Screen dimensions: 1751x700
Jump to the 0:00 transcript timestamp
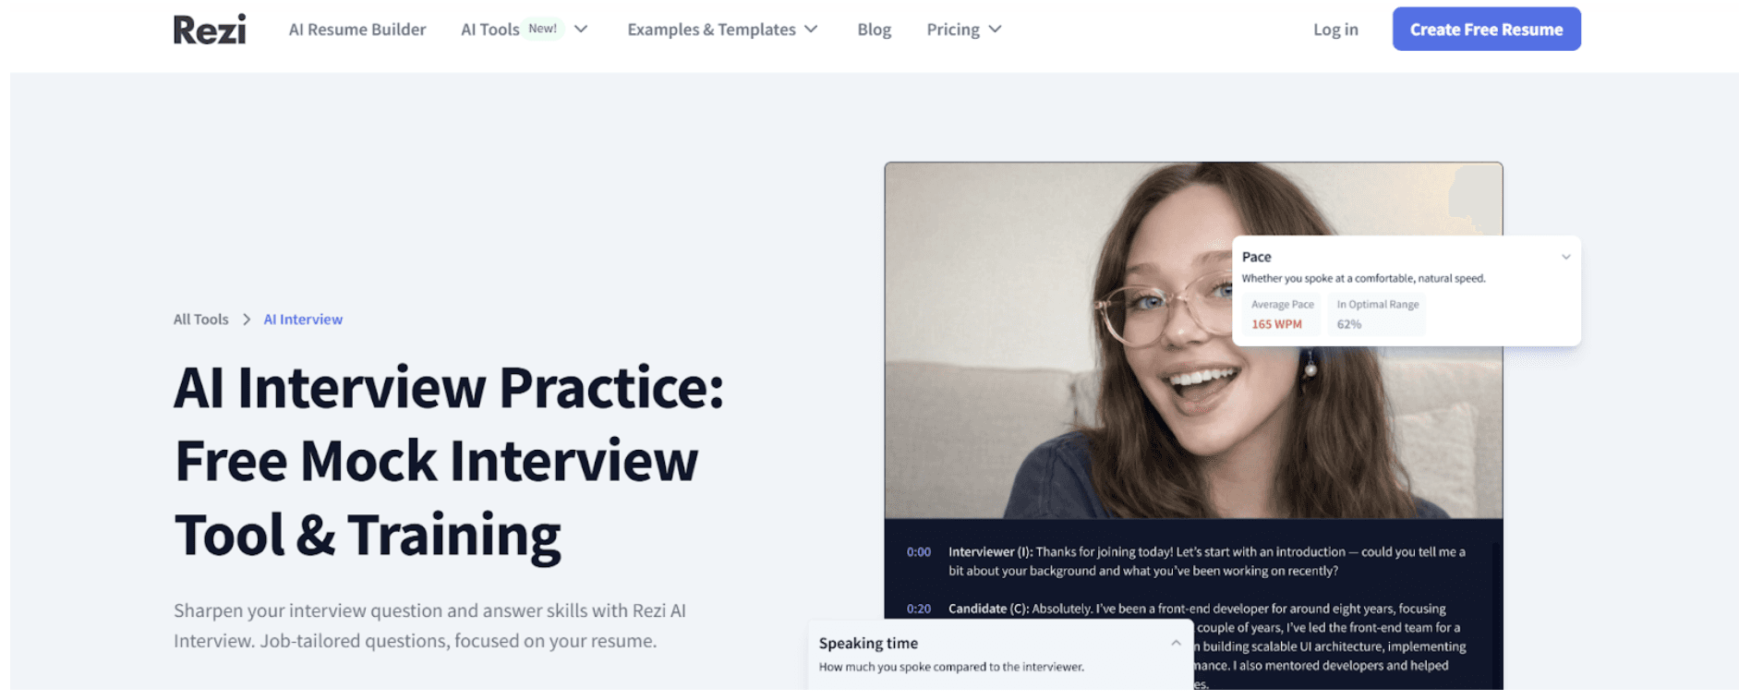tap(918, 552)
